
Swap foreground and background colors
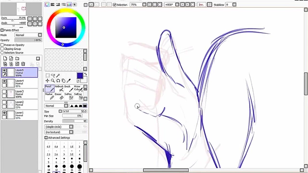[x=86, y=74]
